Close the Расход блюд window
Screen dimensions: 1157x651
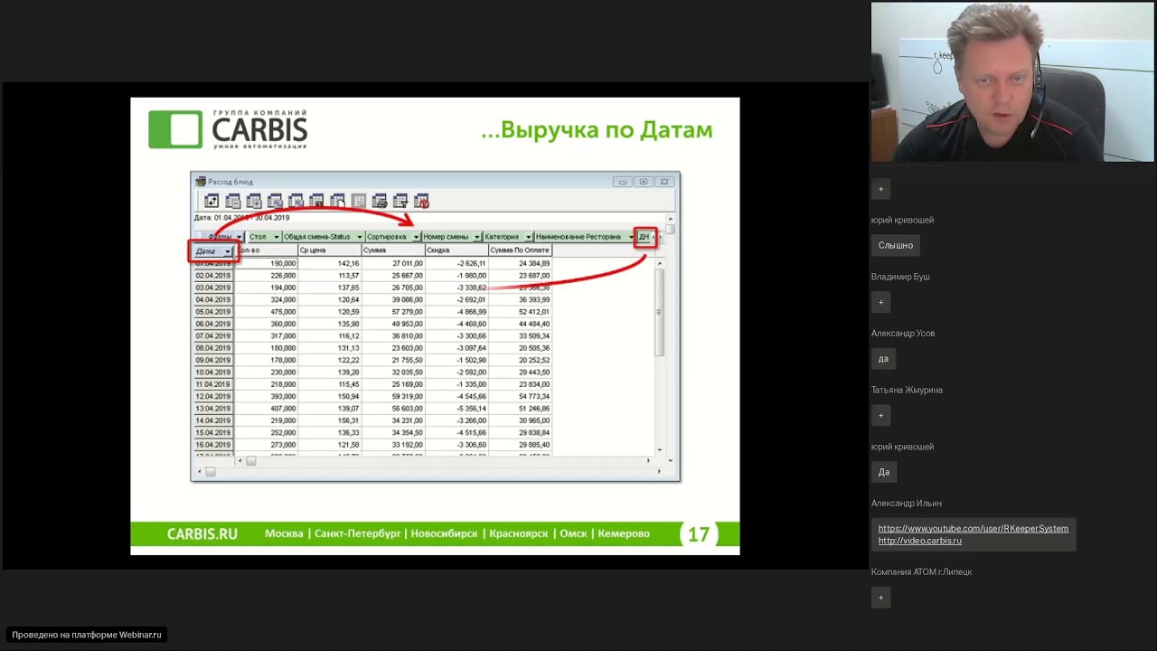663,182
